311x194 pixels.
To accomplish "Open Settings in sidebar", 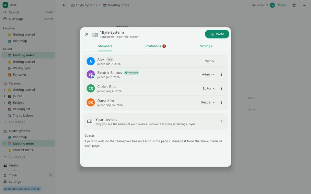I will click(28, 182).
